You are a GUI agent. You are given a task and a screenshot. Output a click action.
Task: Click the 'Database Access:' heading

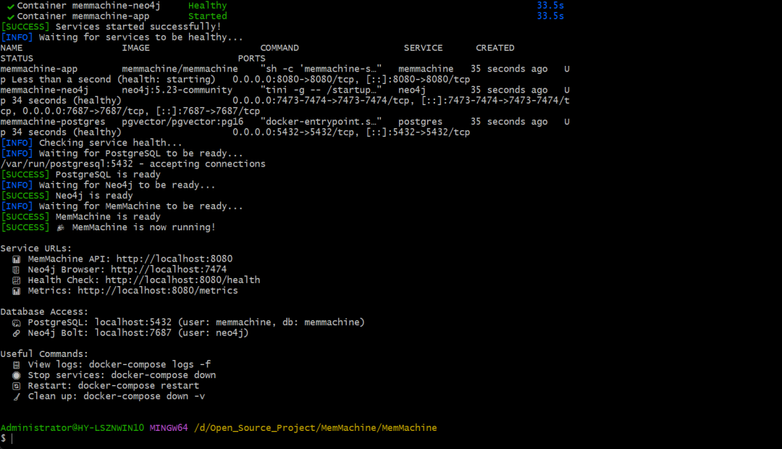[44, 312]
